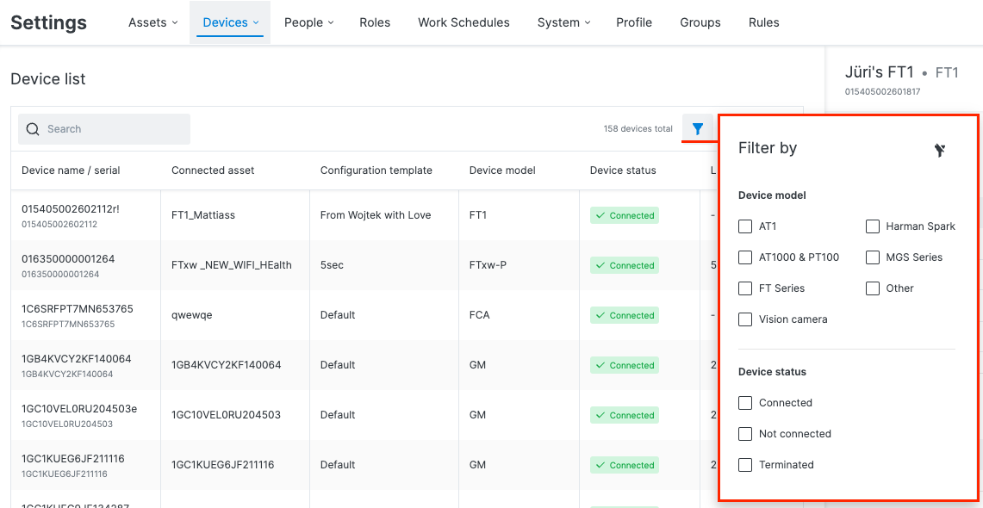This screenshot has width=983, height=508.
Task: Click the green Connected checkmark badge for FT1_Mattiass
Action: [624, 215]
